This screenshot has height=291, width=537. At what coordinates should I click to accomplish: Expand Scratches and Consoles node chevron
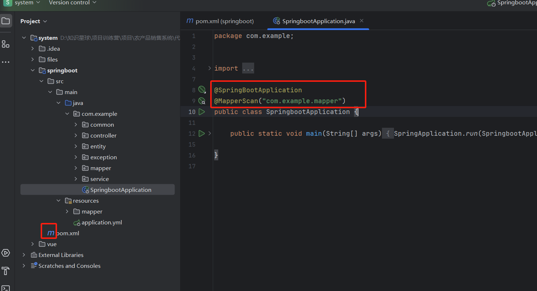(x=24, y=266)
